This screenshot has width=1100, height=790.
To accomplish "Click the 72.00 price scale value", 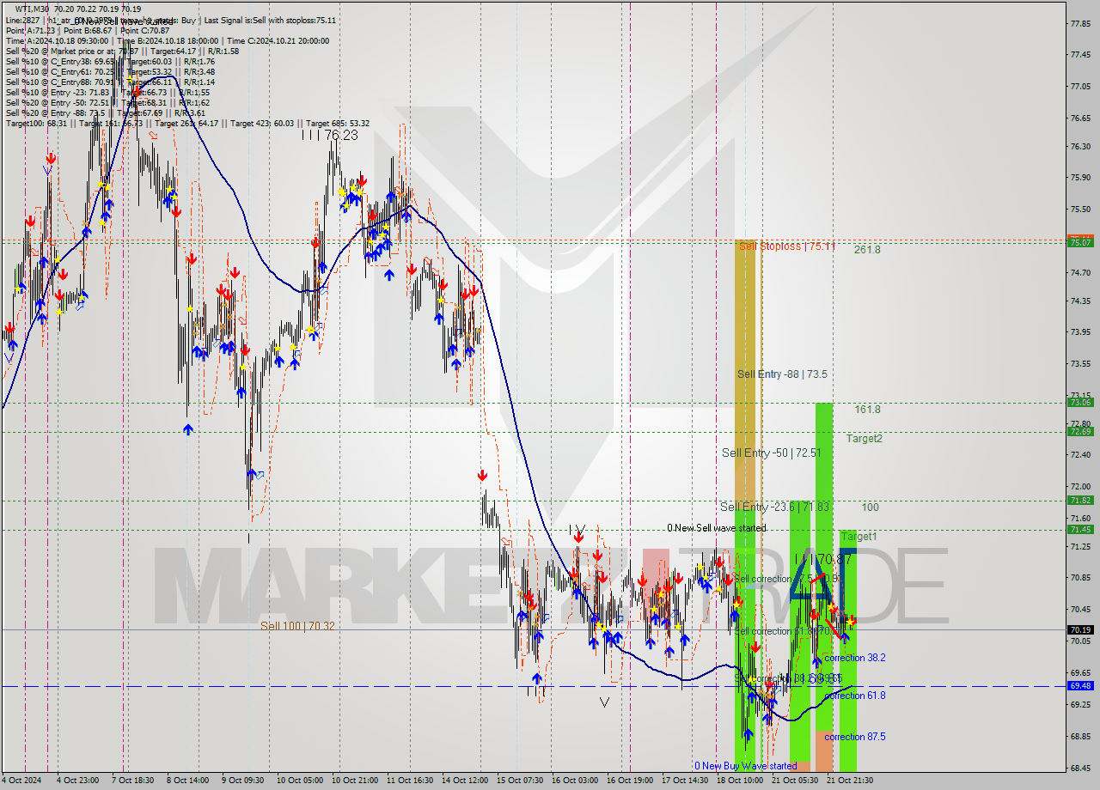I will [x=1080, y=488].
